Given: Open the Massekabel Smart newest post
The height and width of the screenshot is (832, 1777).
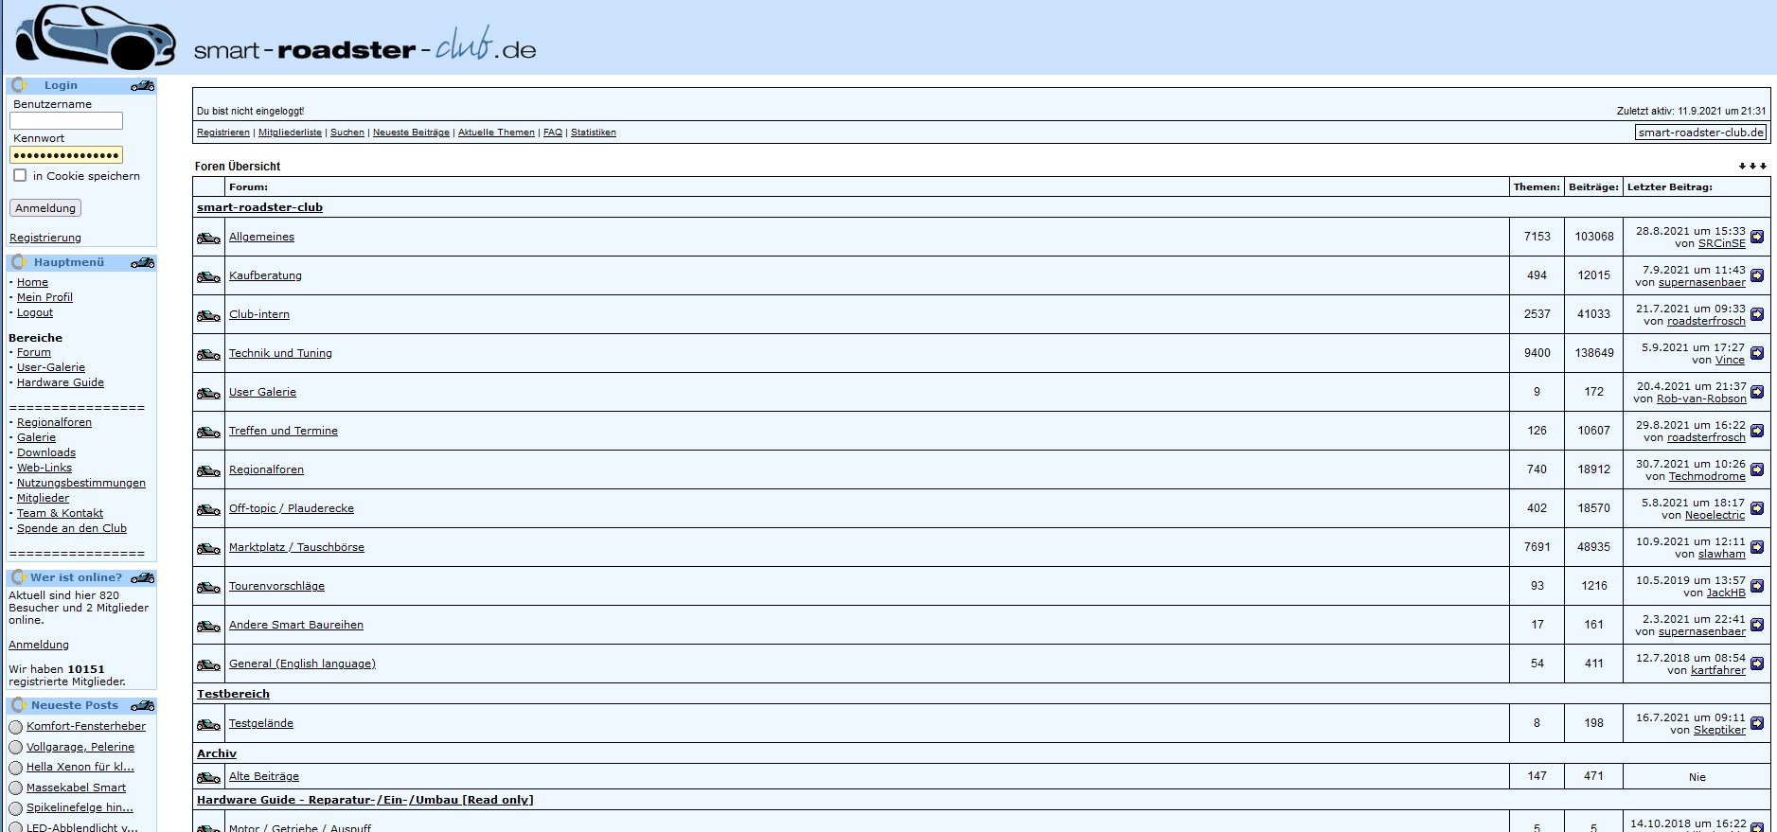Looking at the screenshot, I should click(x=76, y=788).
